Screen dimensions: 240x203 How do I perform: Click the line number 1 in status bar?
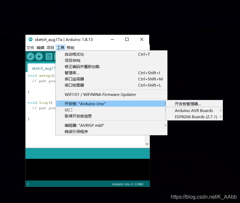(28, 184)
